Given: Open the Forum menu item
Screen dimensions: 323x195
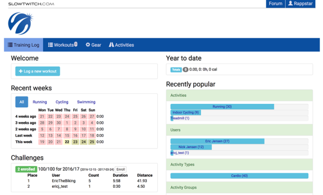Looking at the screenshot, I should 276,4.
